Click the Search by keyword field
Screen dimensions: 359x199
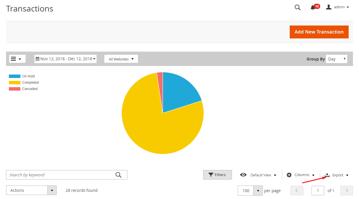(60, 175)
